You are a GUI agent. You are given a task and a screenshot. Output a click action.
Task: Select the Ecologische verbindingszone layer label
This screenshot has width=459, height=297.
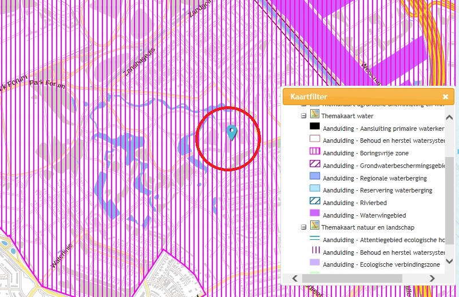381,264
